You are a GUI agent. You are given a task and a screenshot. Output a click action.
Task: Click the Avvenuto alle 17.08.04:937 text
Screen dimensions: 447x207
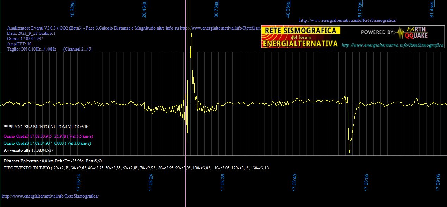click(x=29, y=150)
